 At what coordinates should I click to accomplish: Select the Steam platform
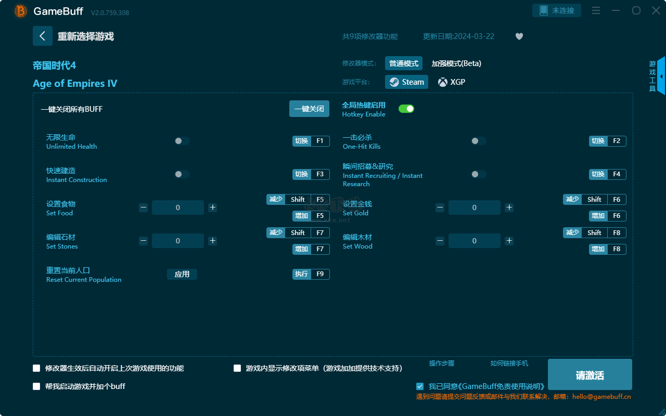[406, 82]
